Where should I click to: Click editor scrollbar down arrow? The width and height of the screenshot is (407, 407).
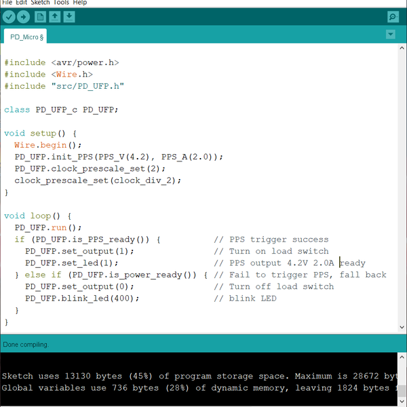402,327
